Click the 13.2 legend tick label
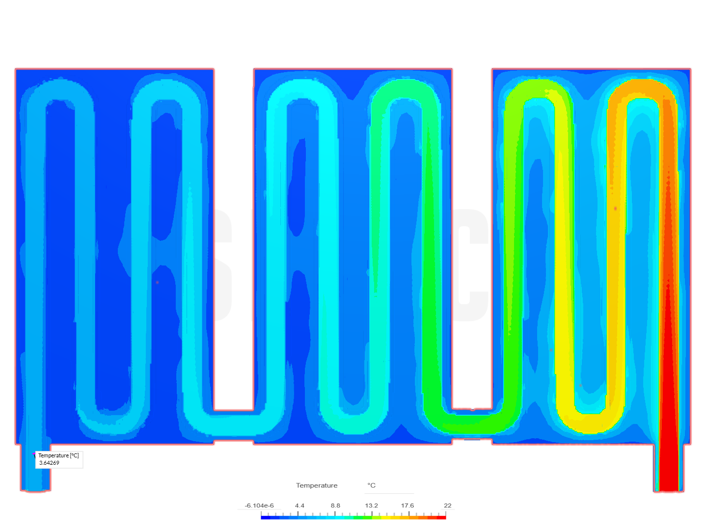Screen dimensions: 707x530 point(372,505)
